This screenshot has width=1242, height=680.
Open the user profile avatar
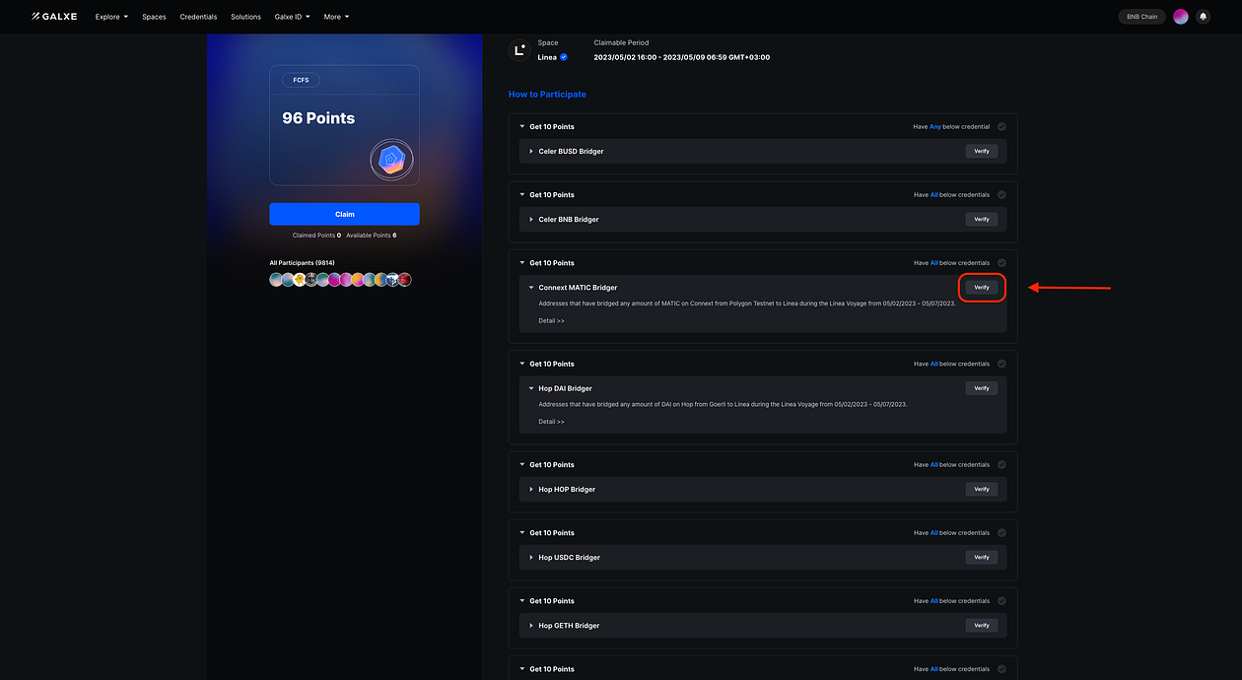[1180, 17]
